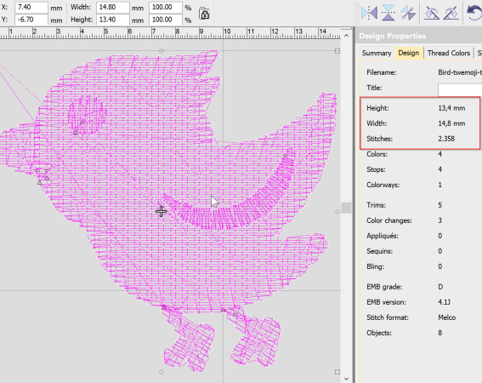The width and height of the screenshot is (482, 383).
Task: Click the Trims value 5
Action: [440, 205]
